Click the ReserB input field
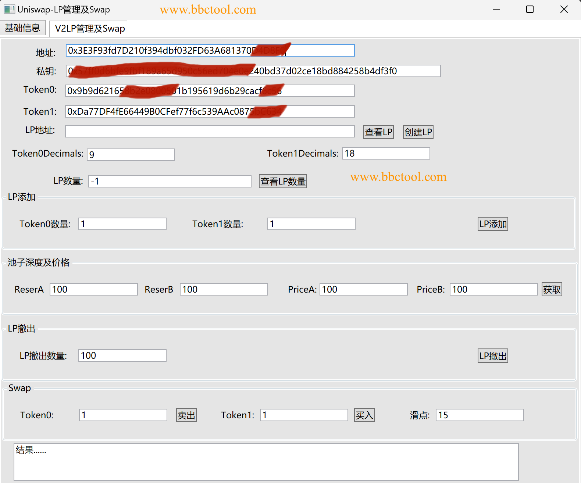 (224, 290)
